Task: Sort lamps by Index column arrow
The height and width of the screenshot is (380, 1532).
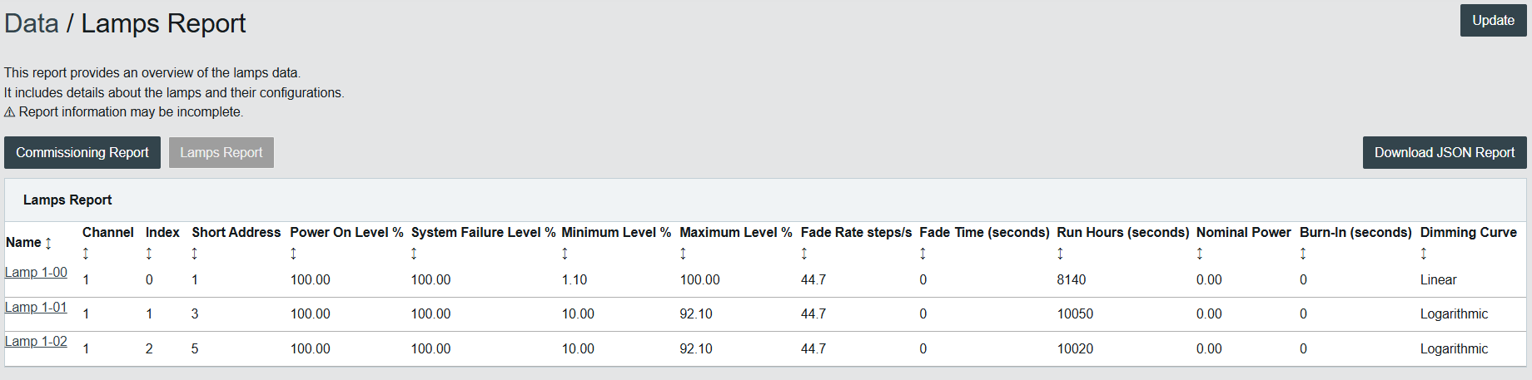Action: tap(149, 254)
